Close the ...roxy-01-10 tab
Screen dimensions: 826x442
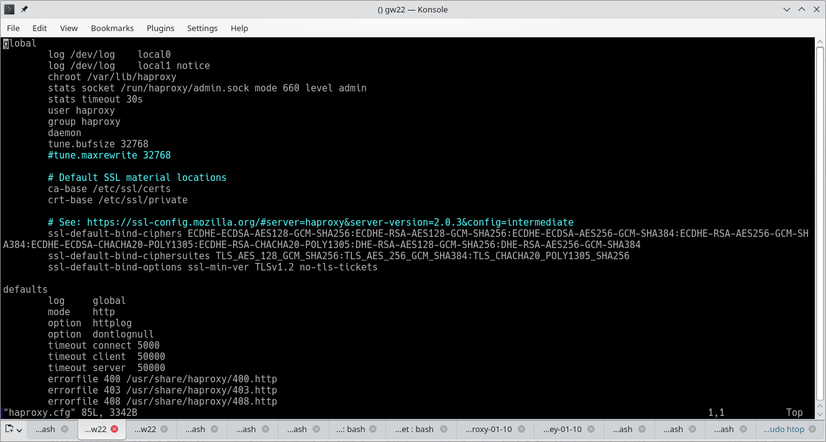[521, 429]
